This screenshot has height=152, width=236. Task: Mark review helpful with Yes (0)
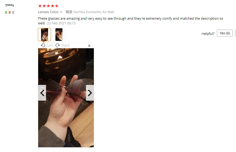tap(225, 33)
